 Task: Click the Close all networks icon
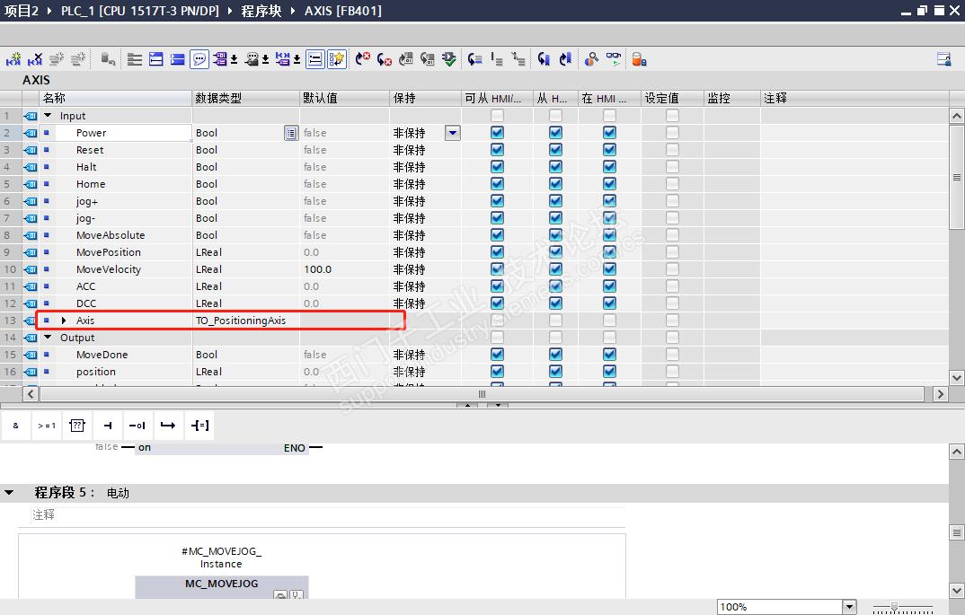click(178, 59)
